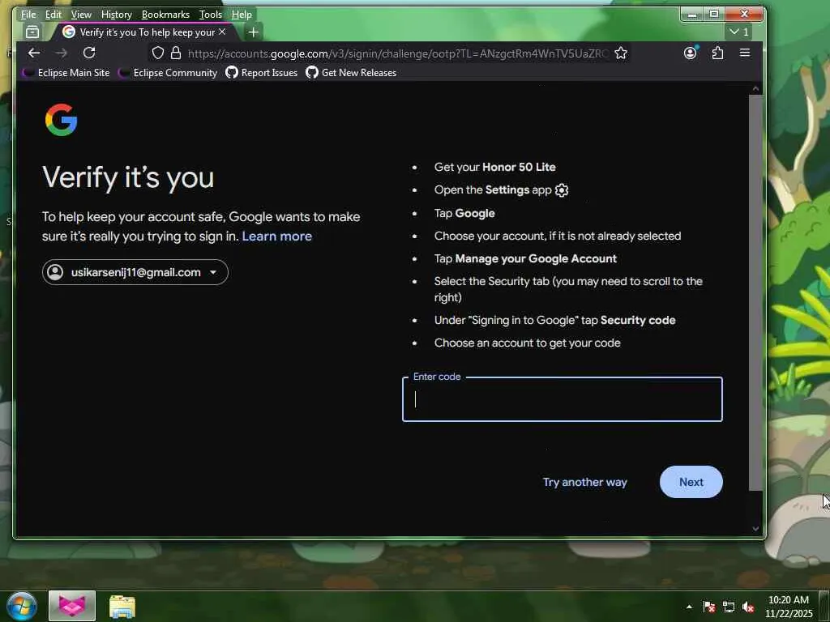
Task: Open Get New Releases bookmark
Action: pyautogui.click(x=351, y=72)
